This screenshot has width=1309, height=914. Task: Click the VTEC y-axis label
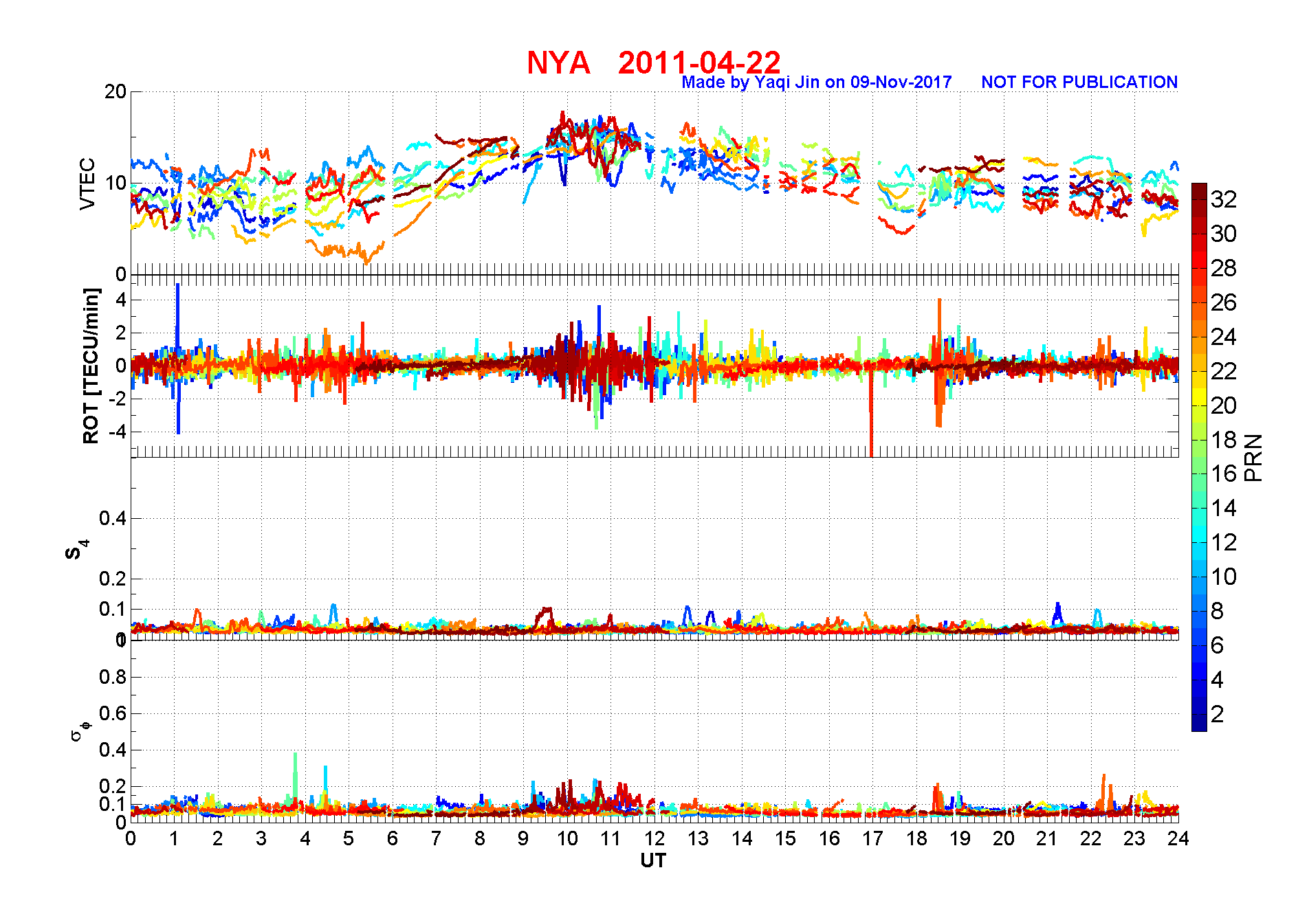tap(87, 183)
